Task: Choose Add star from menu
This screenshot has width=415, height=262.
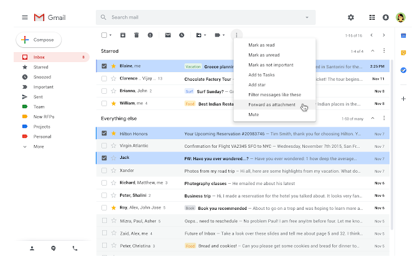Action: coord(274,85)
